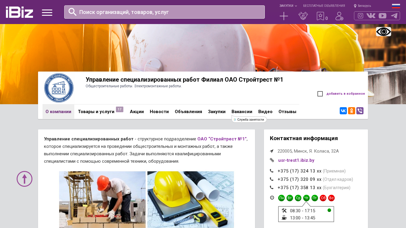Click the '17' items count badge
This screenshot has height=228, width=406.
pos(119,110)
